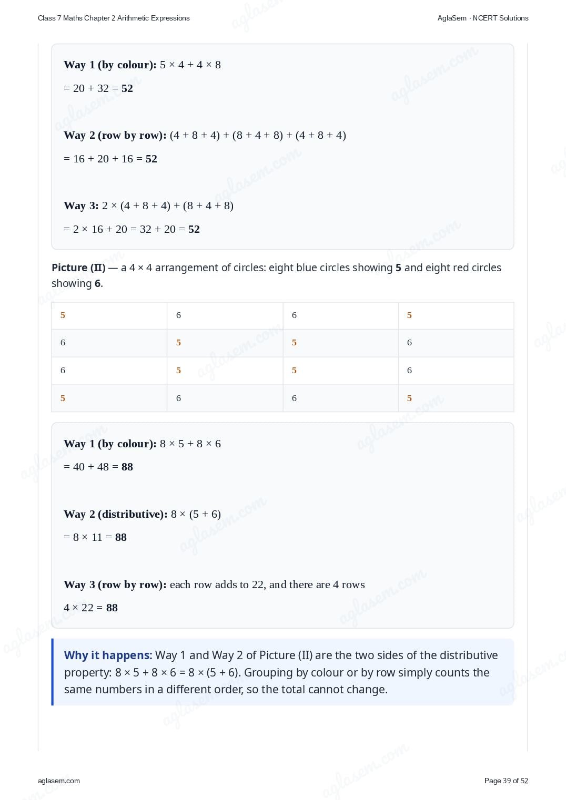Select the 'Way 1 (by colour): 8 × 5 + 8 × 6' line
The height and width of the screenshot is (800, 566).
(142, 444)
